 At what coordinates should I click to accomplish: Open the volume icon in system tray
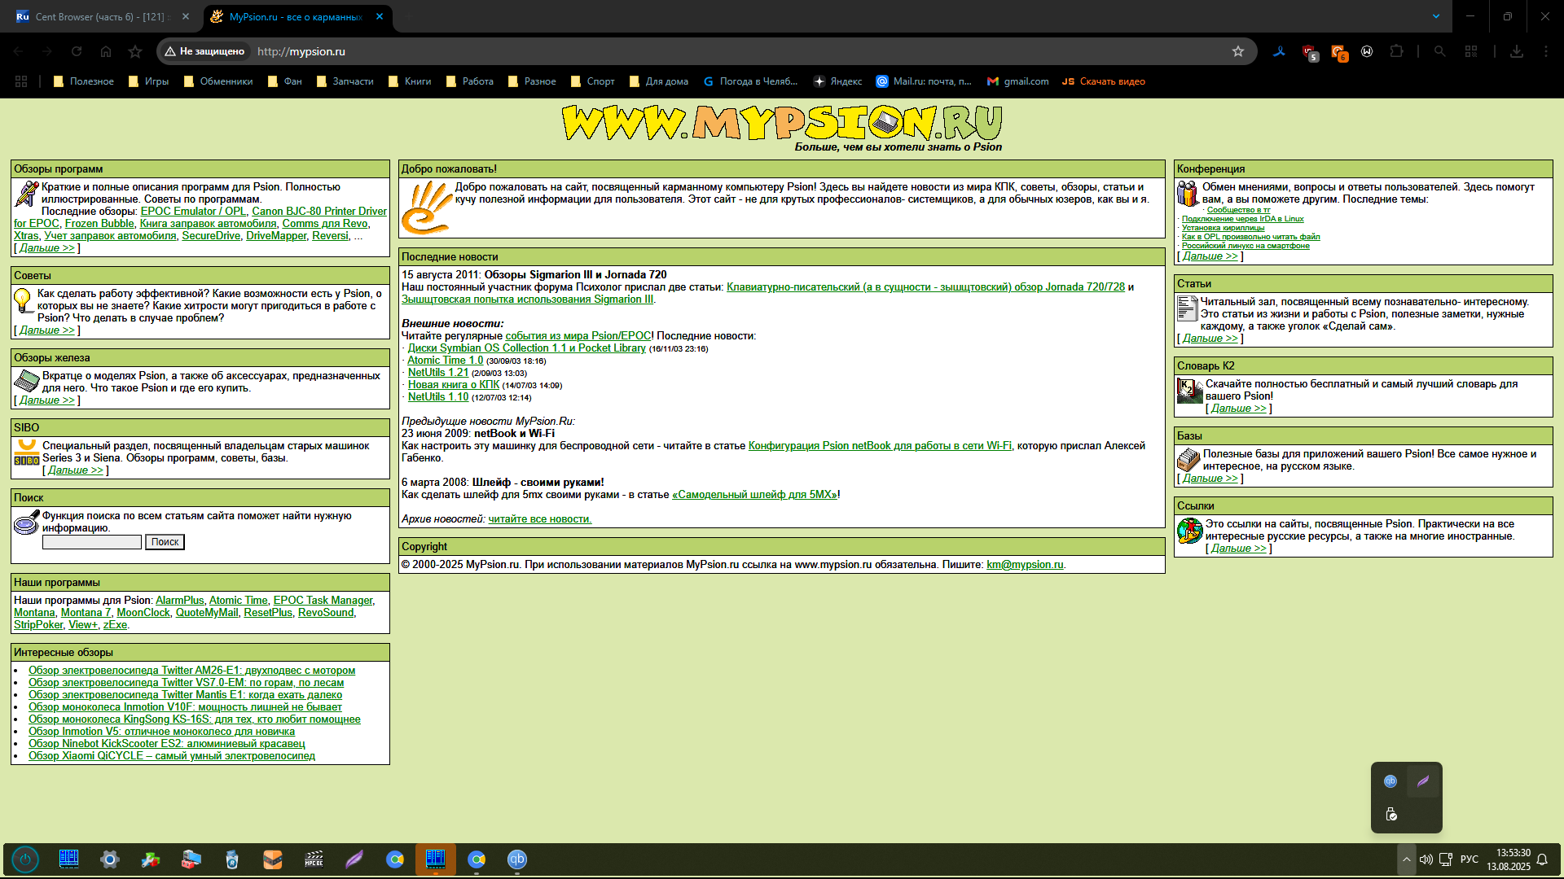[1426, 859]
